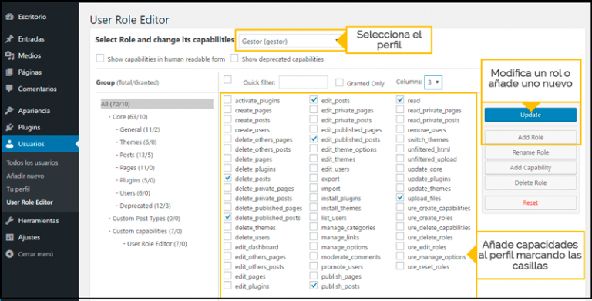
Task: Uncheck the upload_files capability
Action: (x=400, y=198)
